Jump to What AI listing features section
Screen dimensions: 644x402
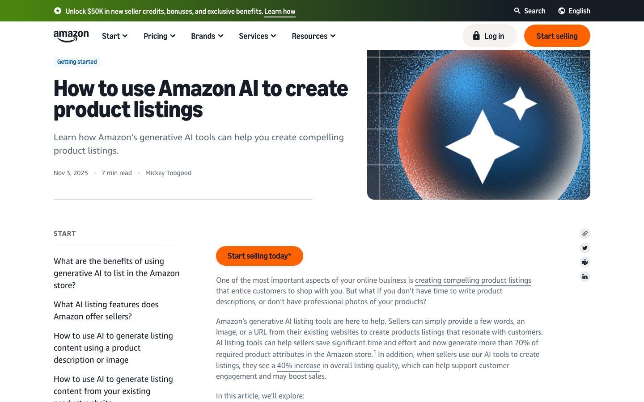[x=106, y=310]
